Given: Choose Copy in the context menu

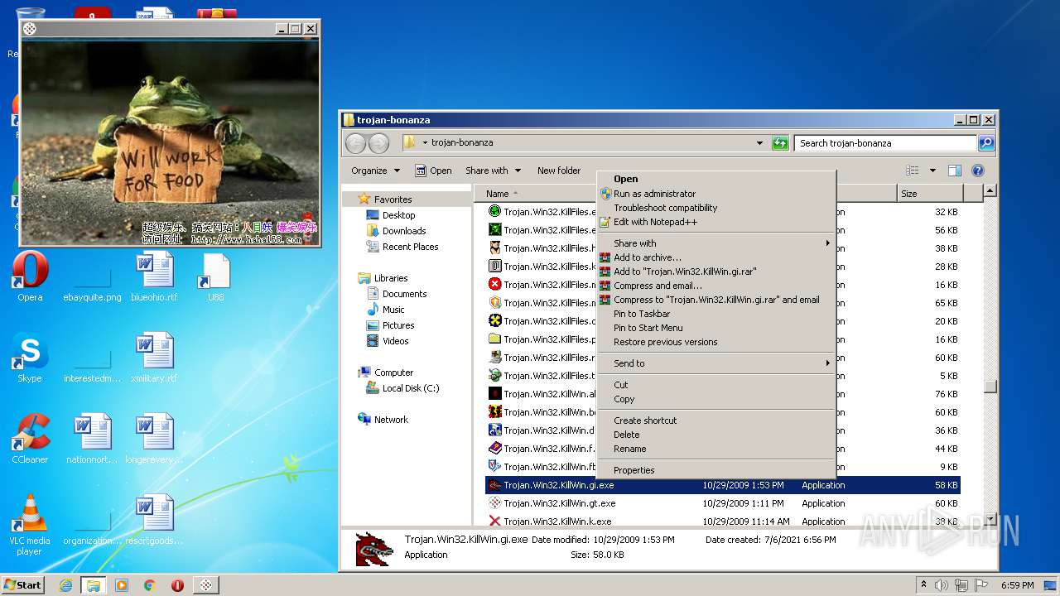Looking at the screenshot, I should pyautogui.click(x=716, y=399).
